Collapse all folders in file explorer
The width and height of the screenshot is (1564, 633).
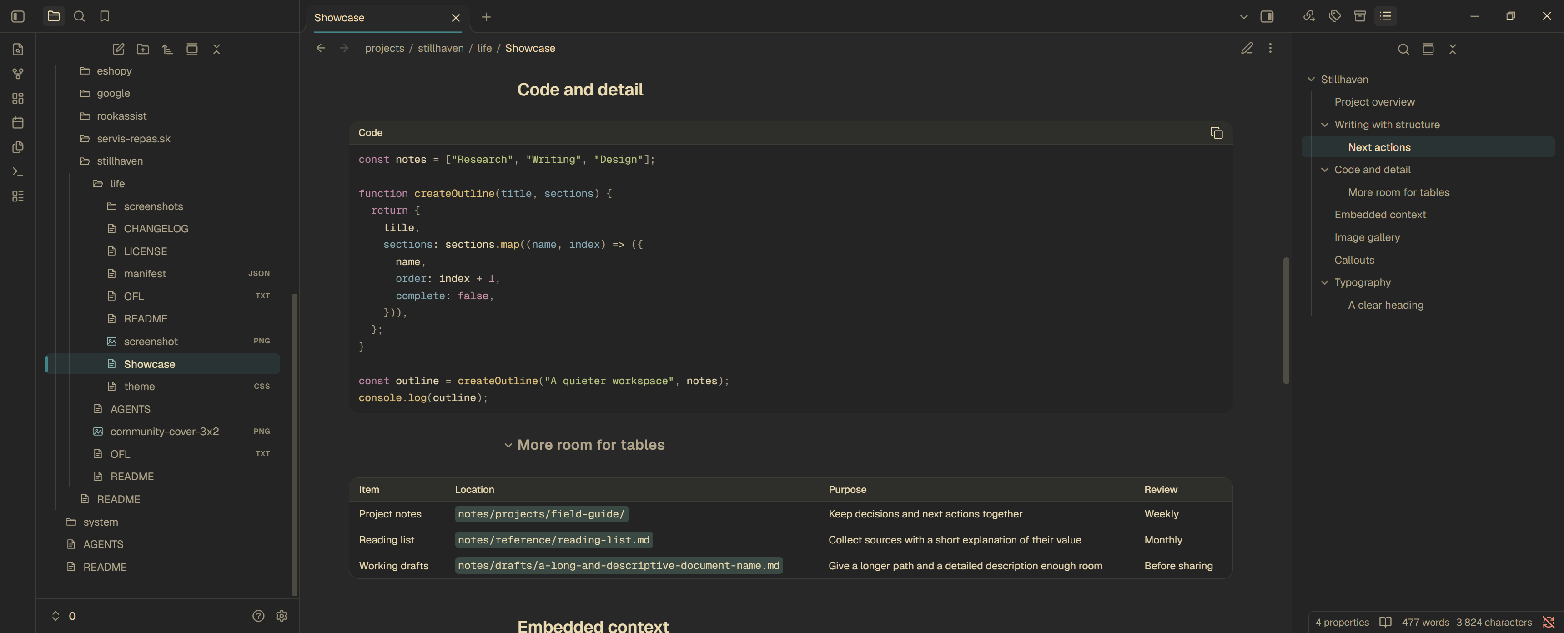[217, 49]
